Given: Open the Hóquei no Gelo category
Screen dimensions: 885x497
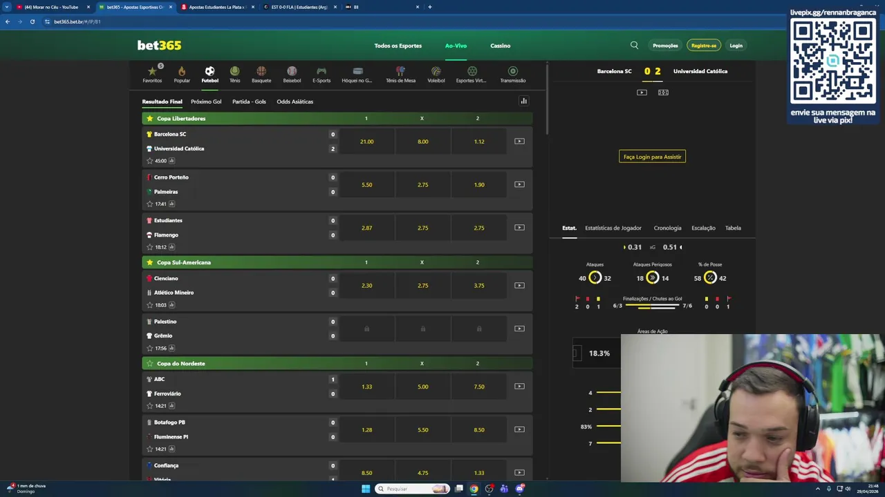Looking at the screenshot, I should pyautogui.click(x=357, y=75).
